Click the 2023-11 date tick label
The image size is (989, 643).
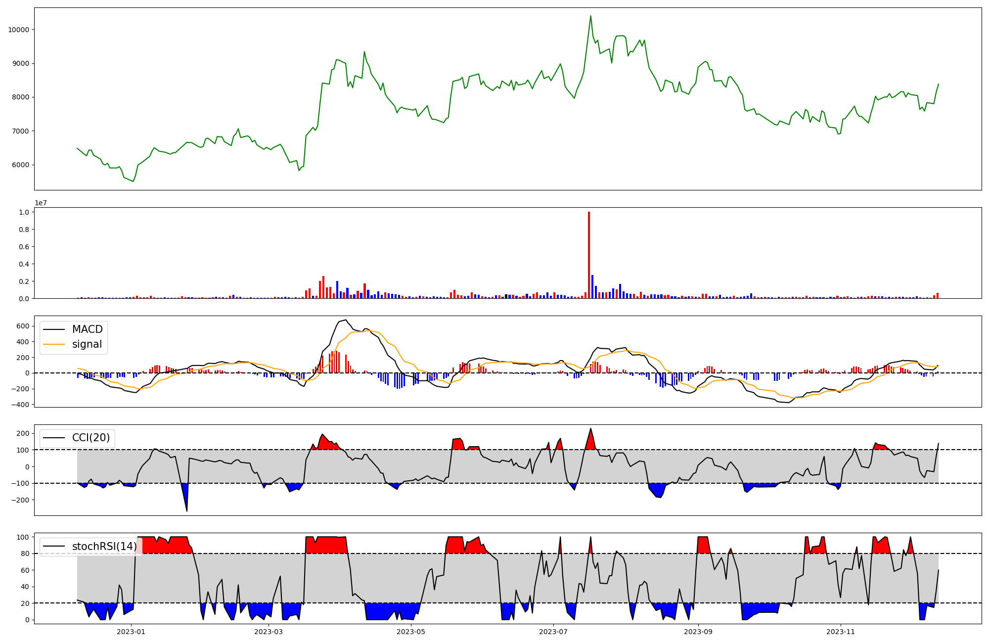(x=840, y=632)
